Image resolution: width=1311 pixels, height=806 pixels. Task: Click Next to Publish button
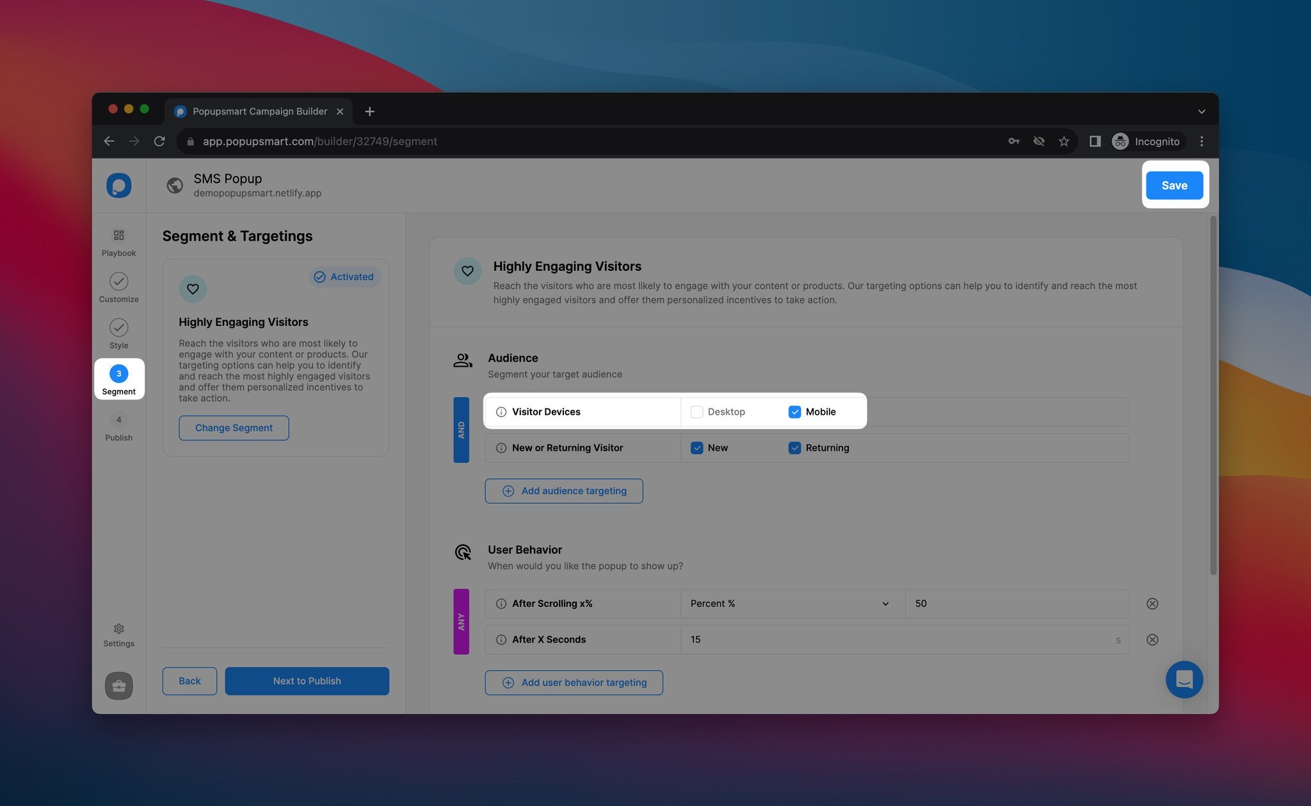tap(307, 681)
